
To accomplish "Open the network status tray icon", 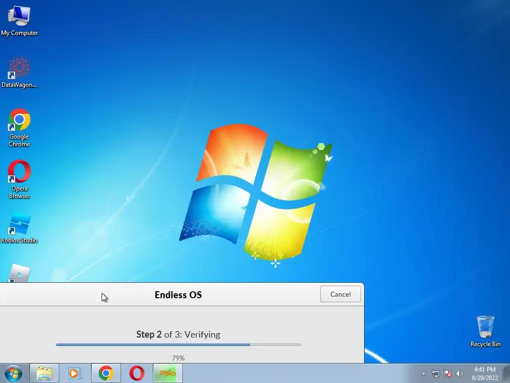I will pyautogui.click(x=435, y=374).
